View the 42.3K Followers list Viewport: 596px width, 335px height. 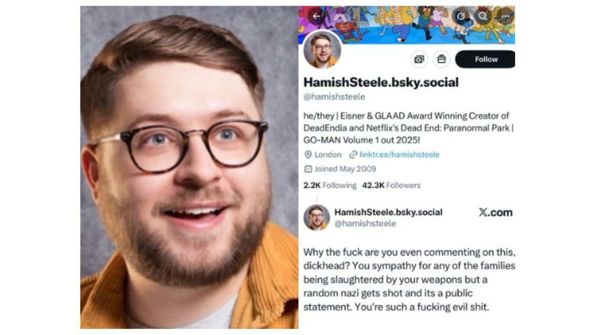[x=391, y=185]
